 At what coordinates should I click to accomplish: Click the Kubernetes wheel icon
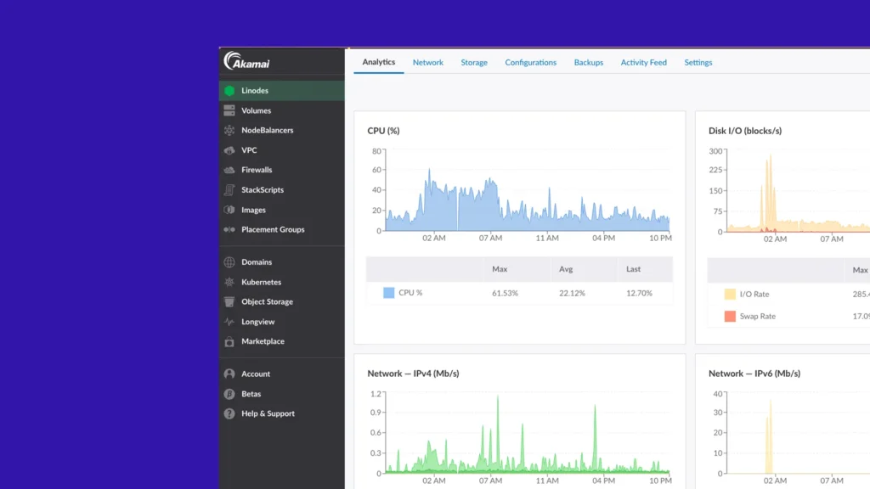pos(229,282)
